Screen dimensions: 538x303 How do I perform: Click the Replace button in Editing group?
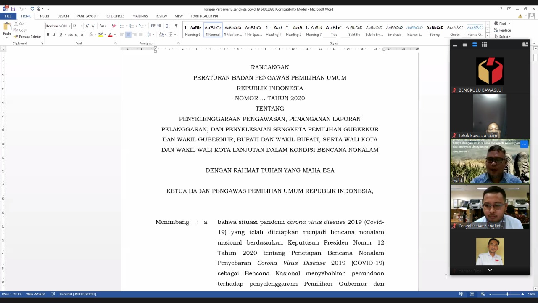coord(502,30)
